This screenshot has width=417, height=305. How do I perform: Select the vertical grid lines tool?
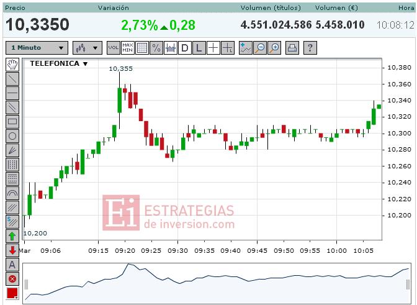point(12,165)
